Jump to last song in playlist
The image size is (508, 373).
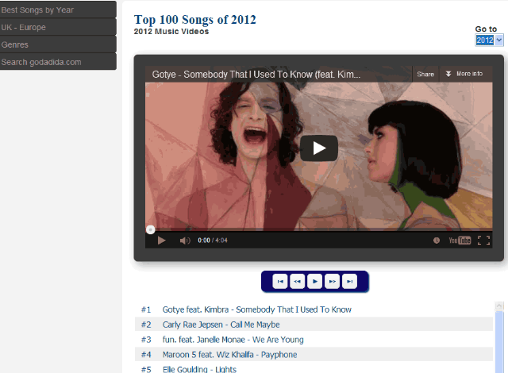(349, 282)
